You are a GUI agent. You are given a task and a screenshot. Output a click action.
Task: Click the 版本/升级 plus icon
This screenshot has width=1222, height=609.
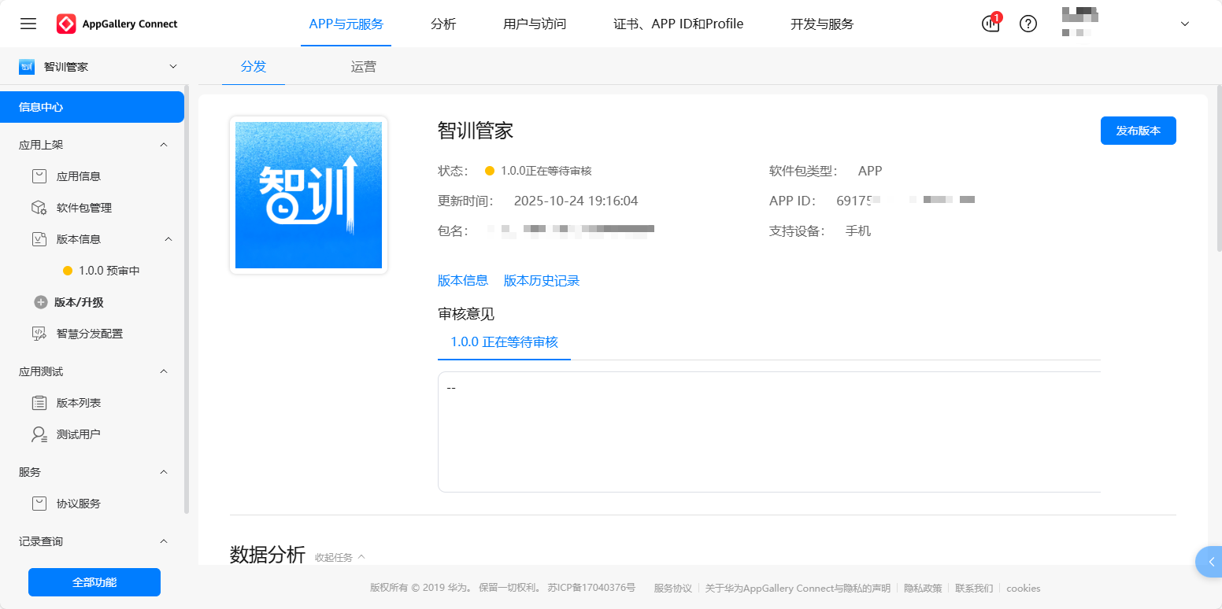41,302
